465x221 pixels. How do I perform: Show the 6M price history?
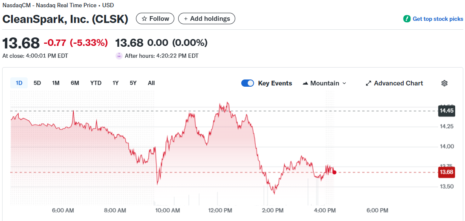pos(75,83)
